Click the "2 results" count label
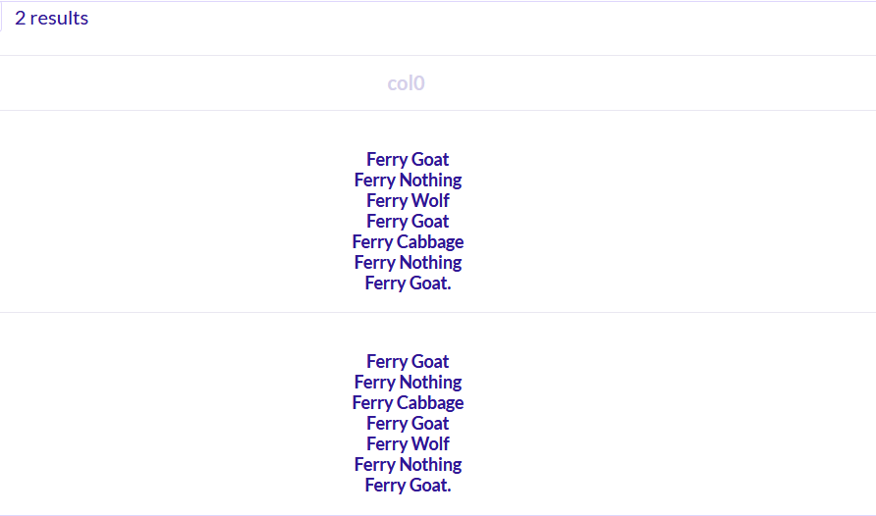The image size is (876, 516). click(x=51, y=18)
